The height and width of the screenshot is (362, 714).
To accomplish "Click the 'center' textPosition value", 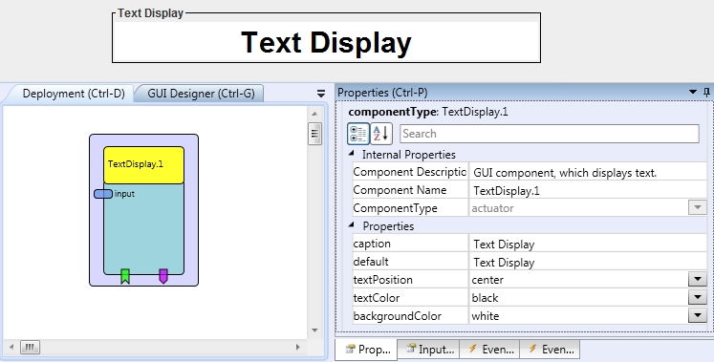I will click(x=487, y=280).
